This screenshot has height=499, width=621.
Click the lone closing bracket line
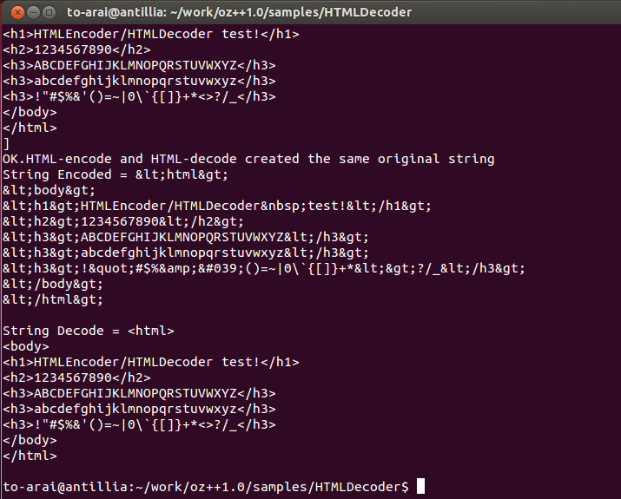pos(6,143)
